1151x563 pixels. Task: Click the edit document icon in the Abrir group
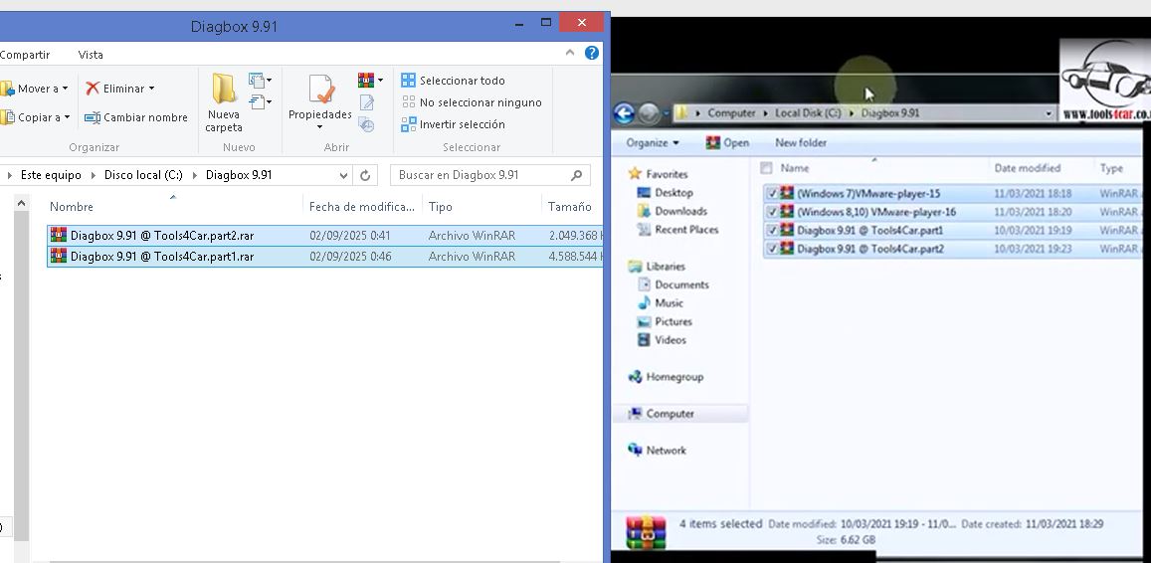366,102
